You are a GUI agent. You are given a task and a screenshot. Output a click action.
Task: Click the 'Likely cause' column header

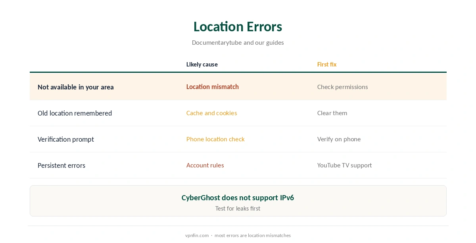point(202,65)
